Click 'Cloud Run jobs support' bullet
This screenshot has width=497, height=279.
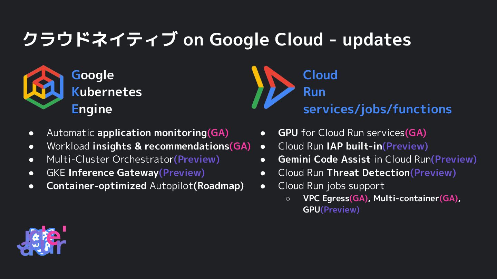[331, 186]
